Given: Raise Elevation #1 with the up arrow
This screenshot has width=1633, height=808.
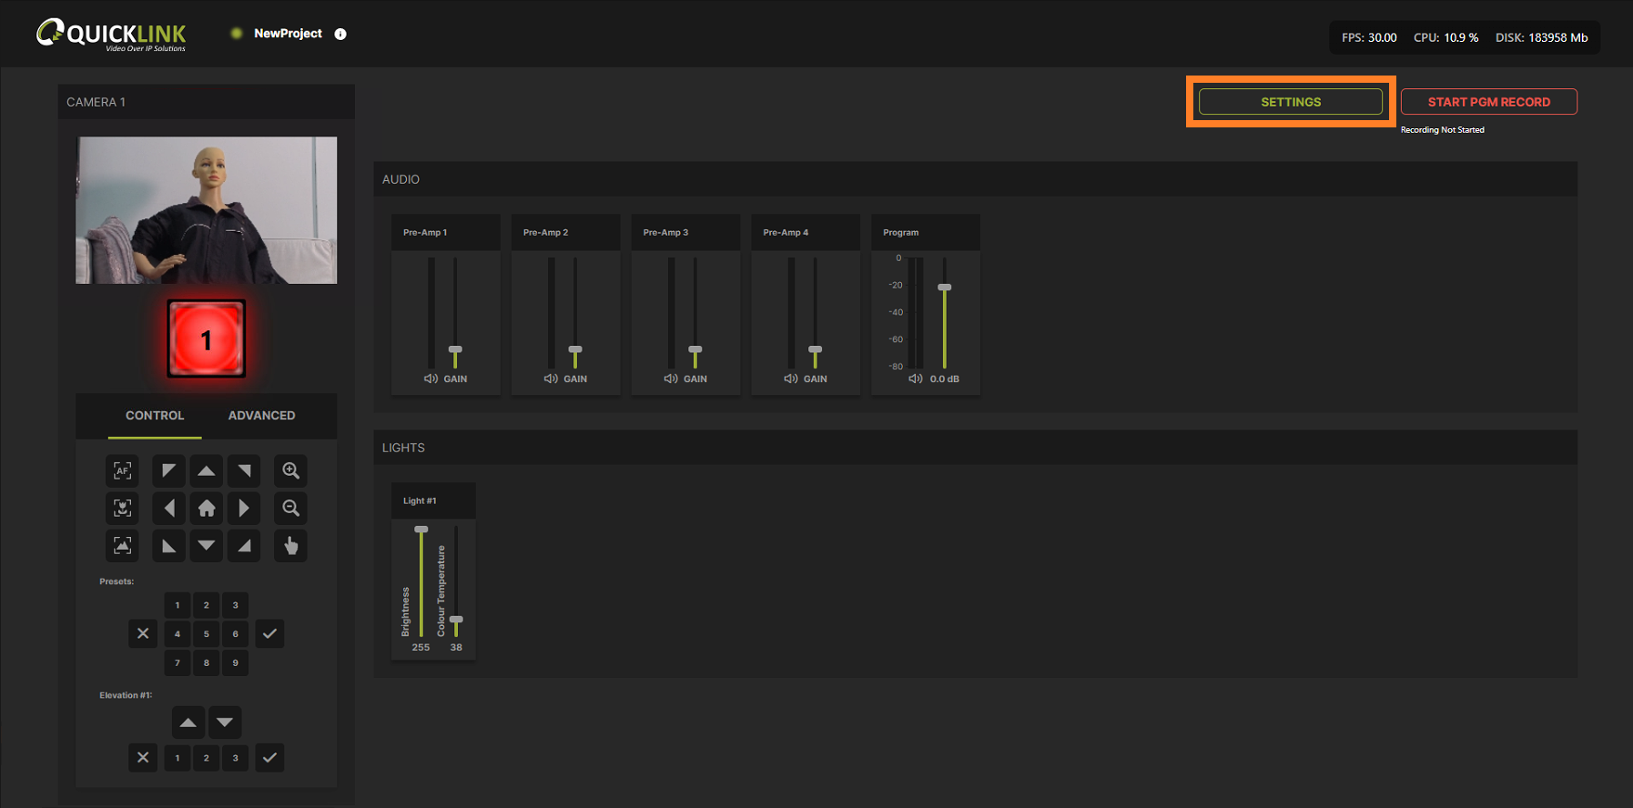Looking at the screenshot, I should (x=188, y=722).
